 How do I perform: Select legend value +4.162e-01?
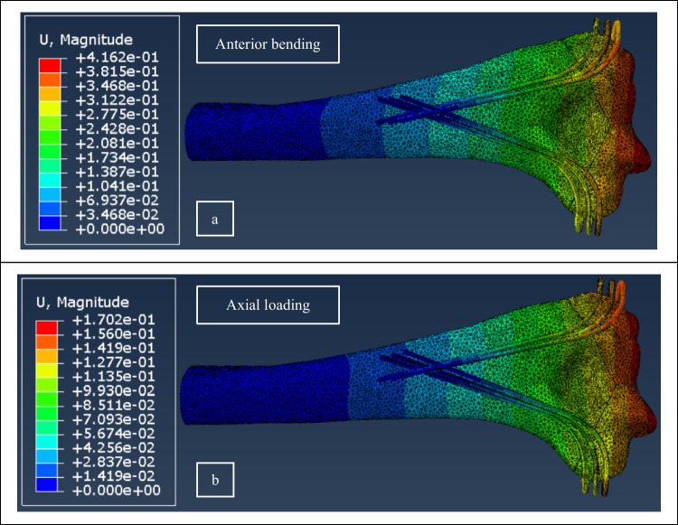pyautogui.click(x=118, y=58)
